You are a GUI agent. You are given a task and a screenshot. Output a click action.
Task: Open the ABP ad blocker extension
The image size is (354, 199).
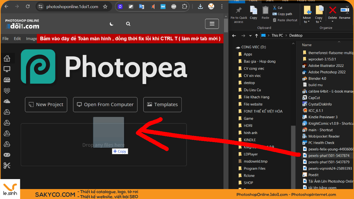174,6
